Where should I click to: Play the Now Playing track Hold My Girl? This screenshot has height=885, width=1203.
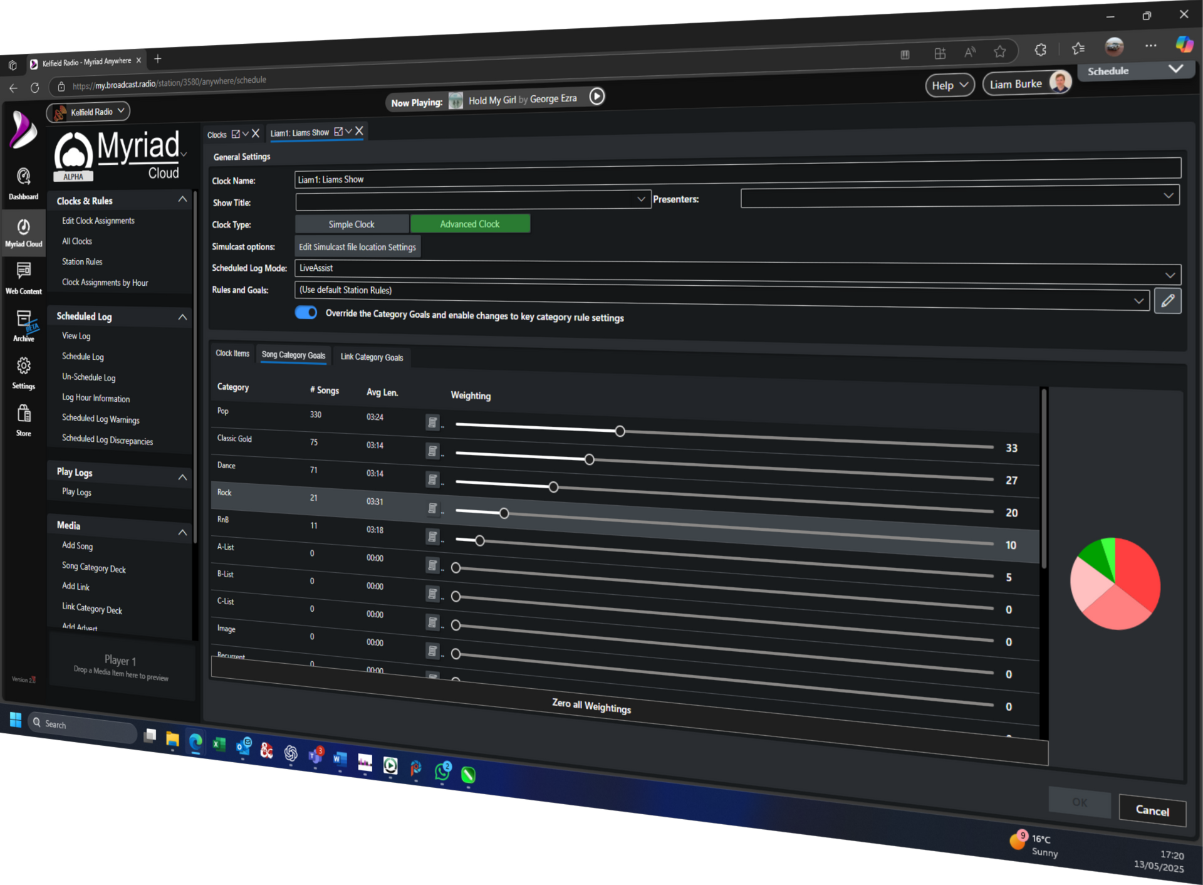(x=596, y=97)
